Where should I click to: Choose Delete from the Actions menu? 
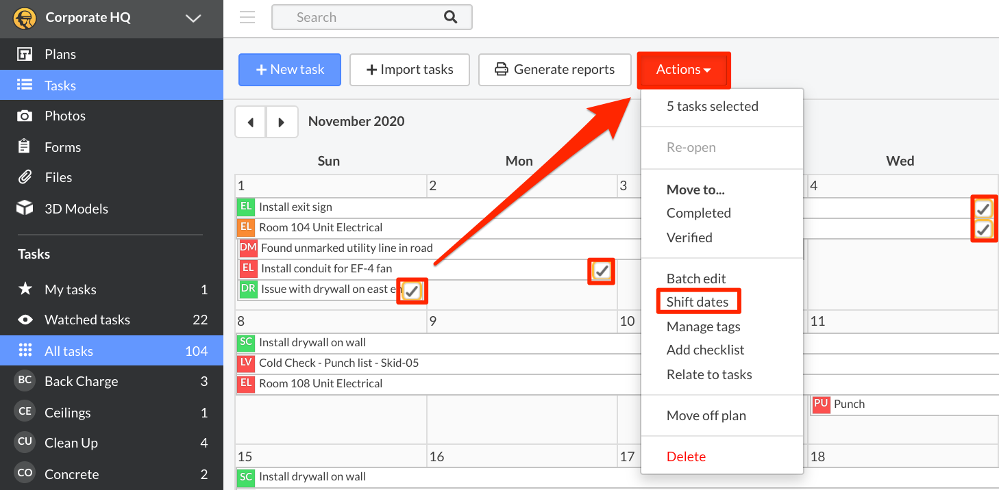[x=686, y=456]
